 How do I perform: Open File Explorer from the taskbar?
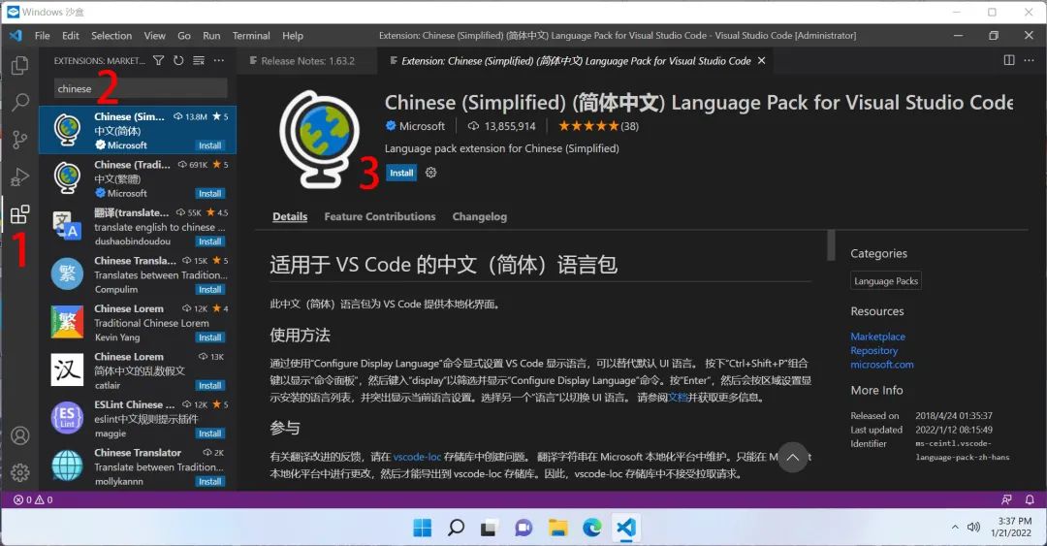click(557, 528)
